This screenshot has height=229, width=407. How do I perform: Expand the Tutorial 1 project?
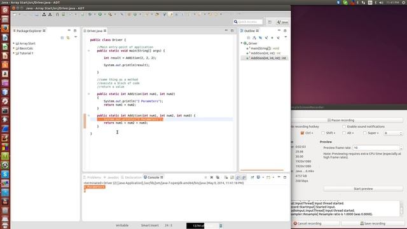[x=14, y=53]
